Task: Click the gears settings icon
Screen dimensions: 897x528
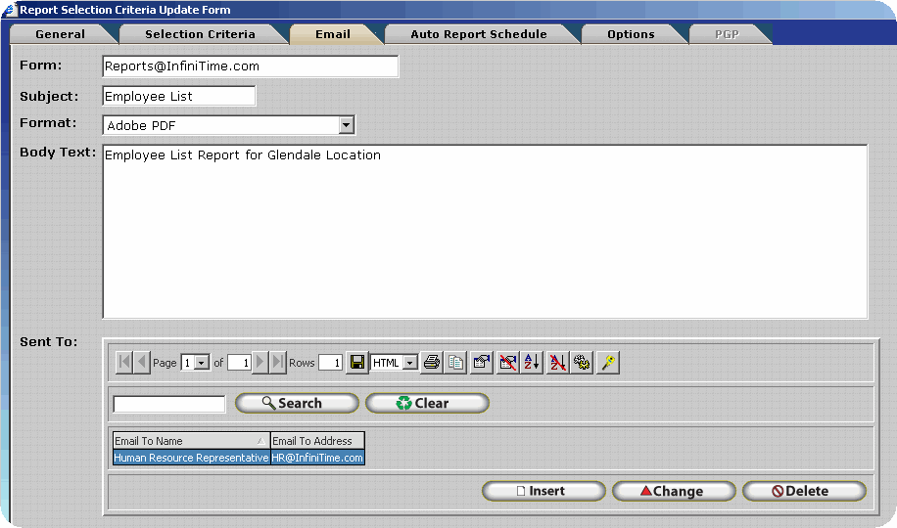Action: click(583, 363)
